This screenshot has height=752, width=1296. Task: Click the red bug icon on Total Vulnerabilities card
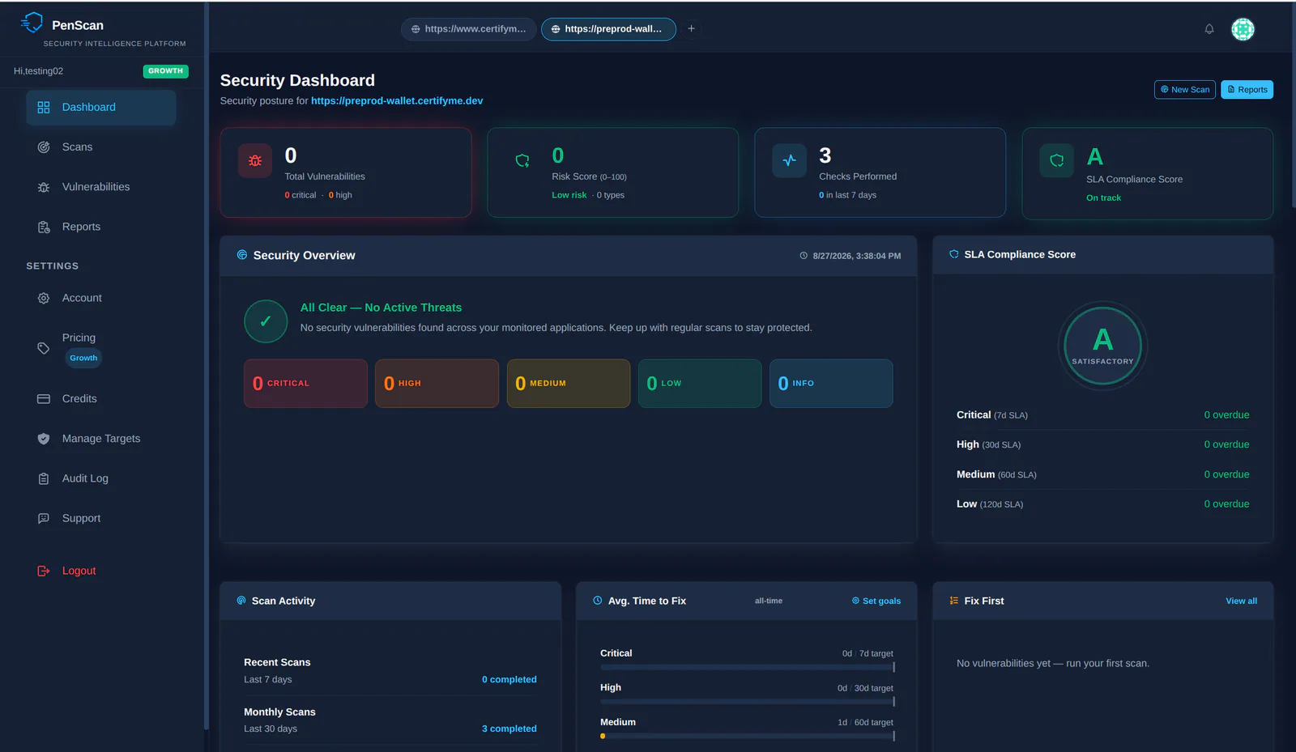tap(255, 160)
